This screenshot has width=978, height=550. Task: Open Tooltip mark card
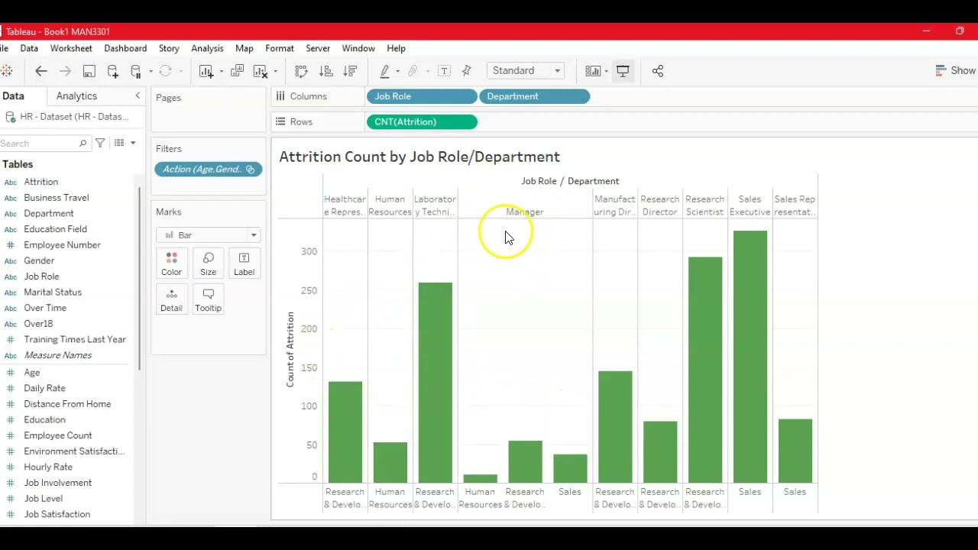[x=208, y=299]
